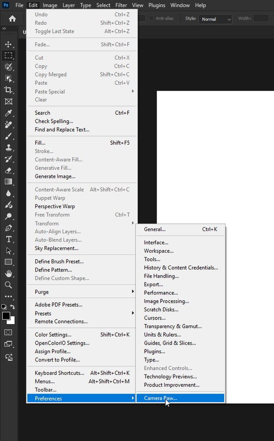Open Technology Previews preferences
The image size is (274, 441).
[x=180, y=376]
